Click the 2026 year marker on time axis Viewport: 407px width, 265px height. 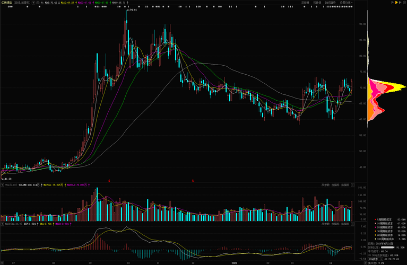tap(234, 263)
